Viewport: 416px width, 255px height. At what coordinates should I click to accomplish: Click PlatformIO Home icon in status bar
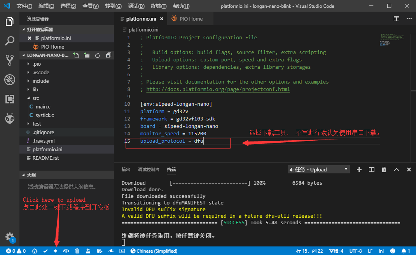(35, 251)
